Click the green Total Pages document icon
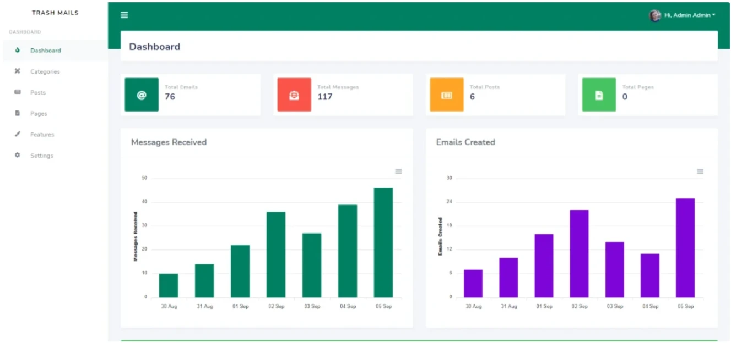 tap(599, 95)
